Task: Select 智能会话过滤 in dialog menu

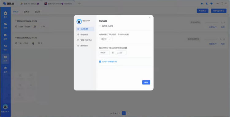Action: [x=85, y=40]
